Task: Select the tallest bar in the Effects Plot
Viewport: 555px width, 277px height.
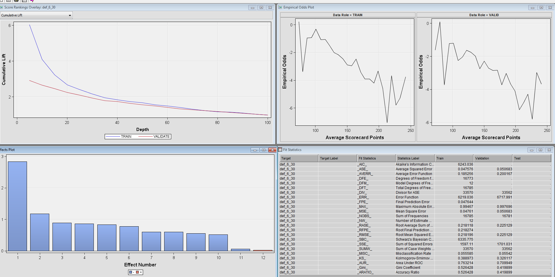Action: pos(18,205)
